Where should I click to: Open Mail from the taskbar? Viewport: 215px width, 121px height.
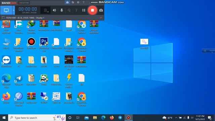[87, 118]
